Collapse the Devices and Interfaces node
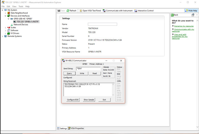 click(5, 16)
